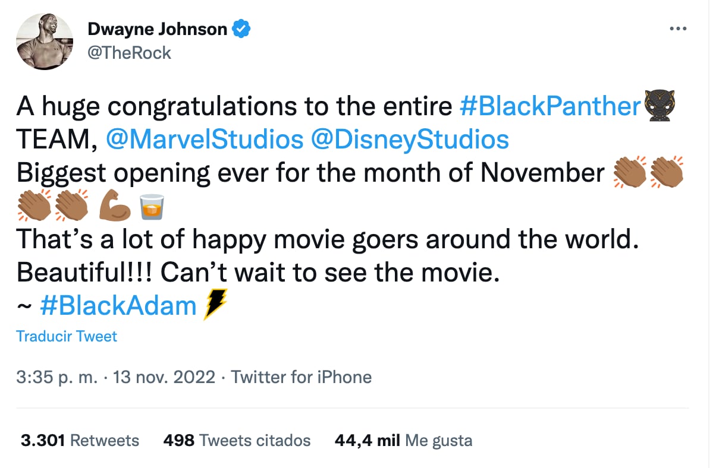View the 498 Tweets citados list
This screenshot has height=468, width=716.
click(237, 440)
